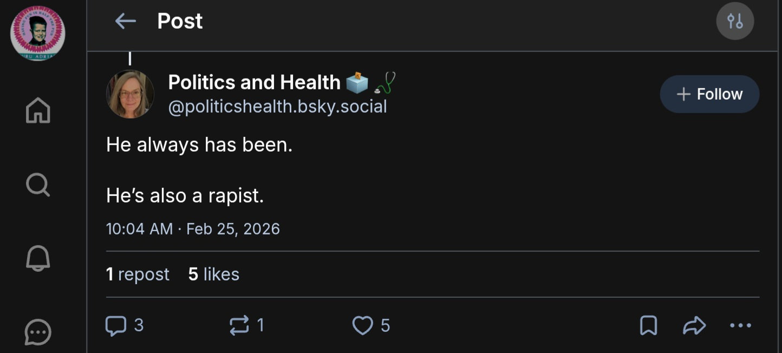Open your own profile avatar in sidebar
This screenshot has height=353, width=782.
coord(38,34)
